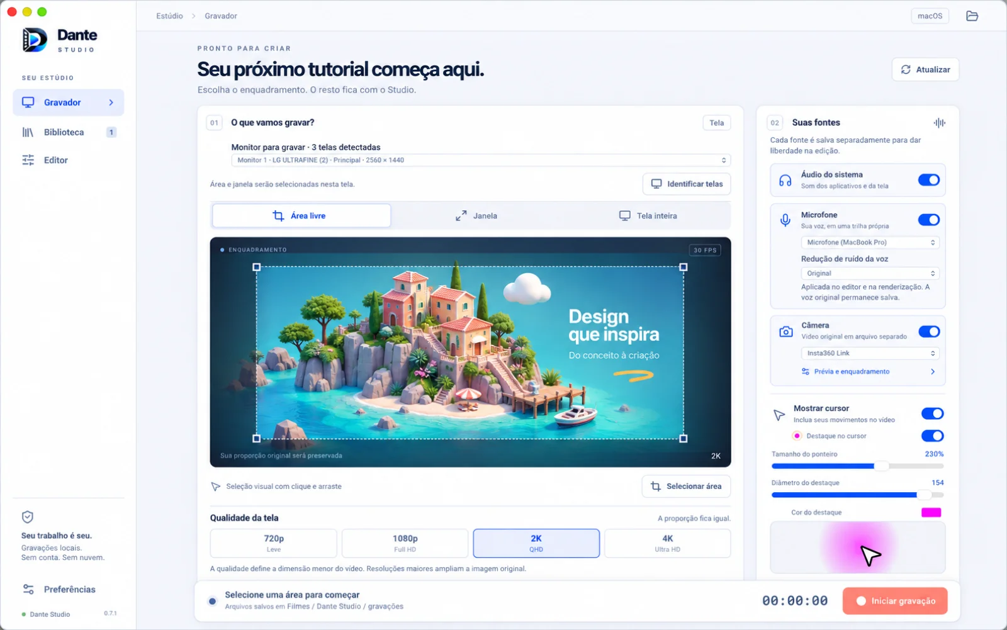Viewport: 1007px width, 630px height.
Task: Click pointer icon beside Seleção visual text
Action: [x=215, y=487]
